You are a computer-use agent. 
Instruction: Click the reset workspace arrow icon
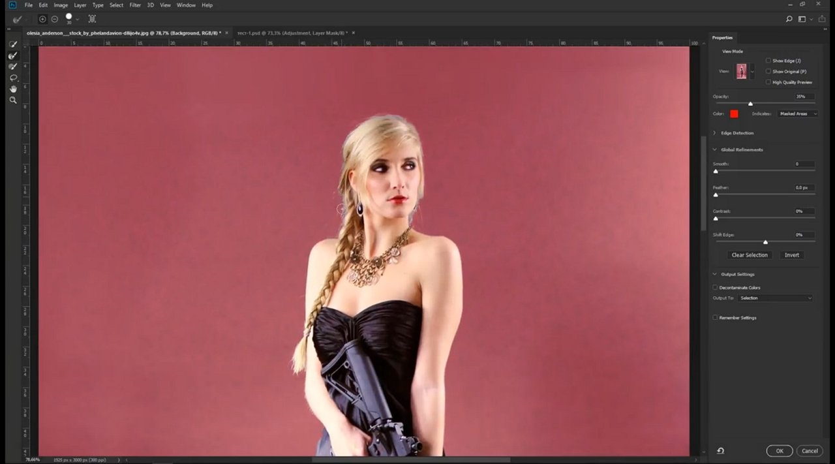tap(720, 451)
